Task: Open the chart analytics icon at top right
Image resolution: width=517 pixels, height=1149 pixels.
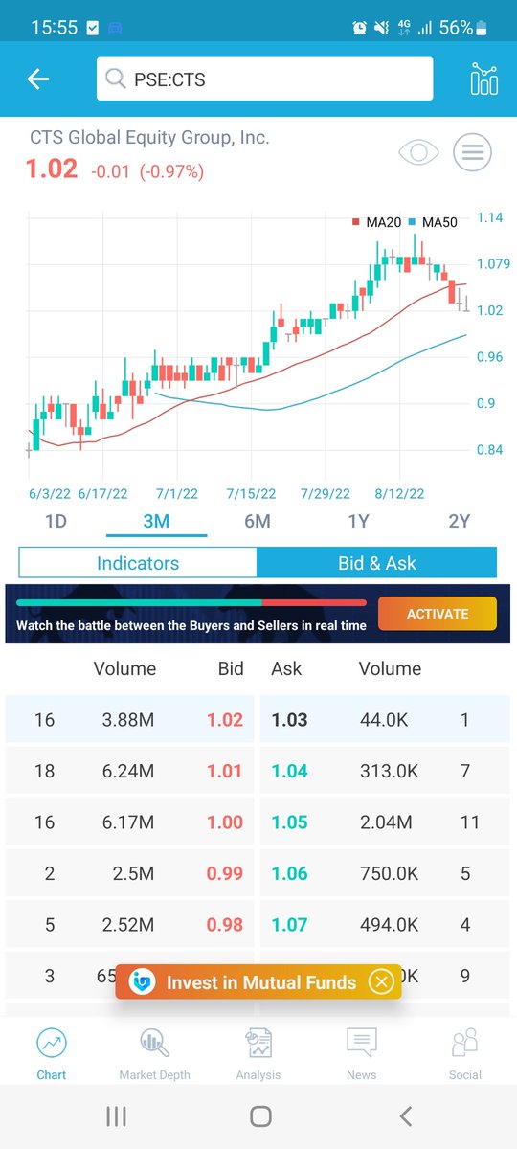Action: coord(484,79)
